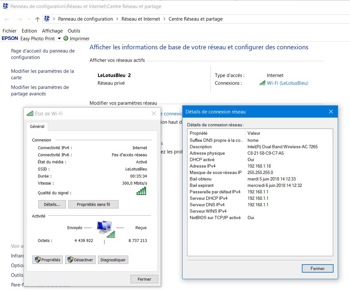
Task: Click the EPSON logo in toolbar
Action: pyautogui.click(x=10, y=38)
